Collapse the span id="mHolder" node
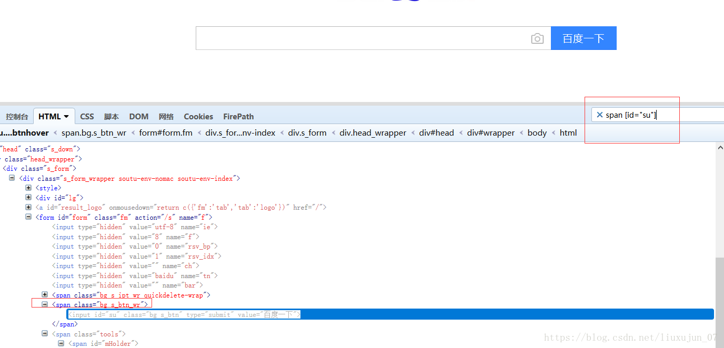The image size is (724, 348). (61, 343)
